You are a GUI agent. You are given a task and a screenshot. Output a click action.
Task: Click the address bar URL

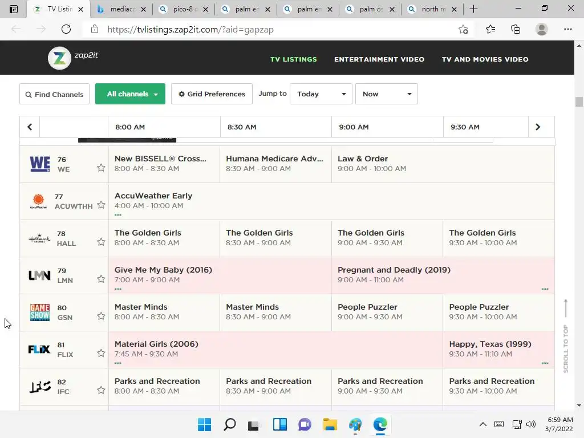(x=190, y=30)
